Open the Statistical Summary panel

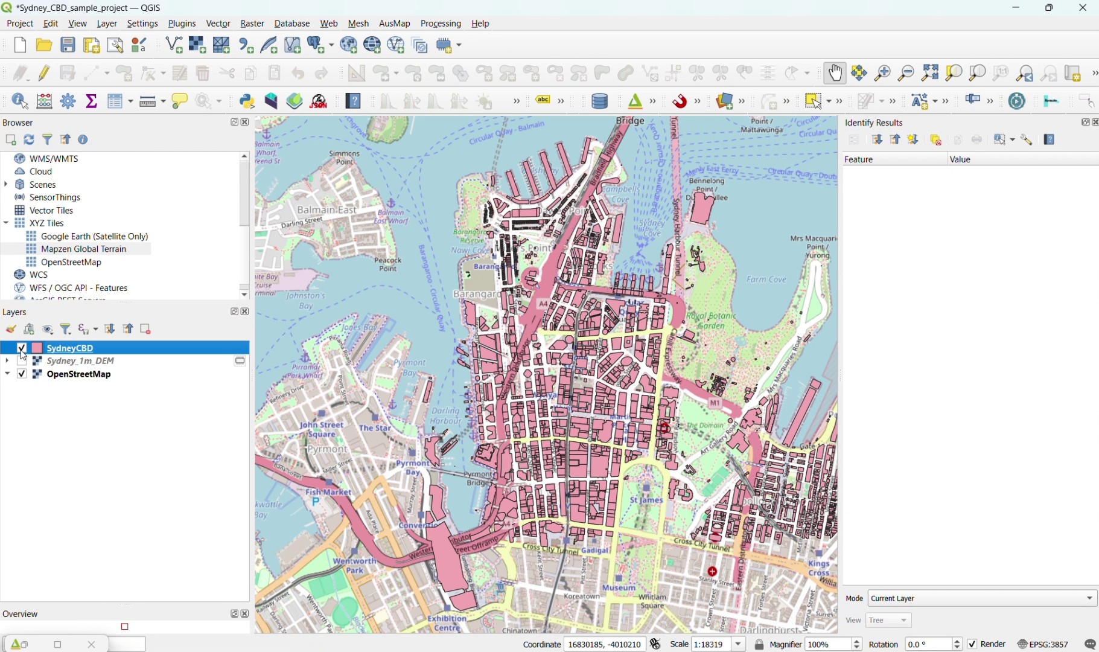91,101
